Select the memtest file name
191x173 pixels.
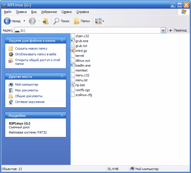tap(82, 70)
